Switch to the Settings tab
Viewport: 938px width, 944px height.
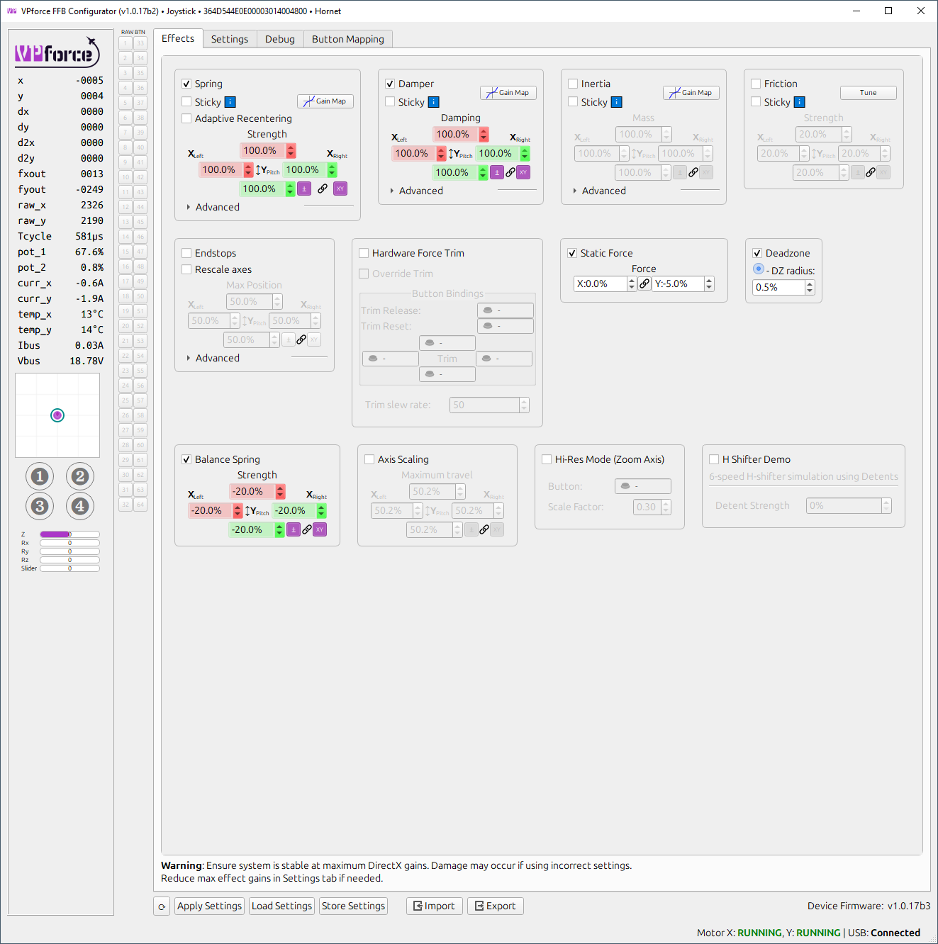[x=229, y=39]
